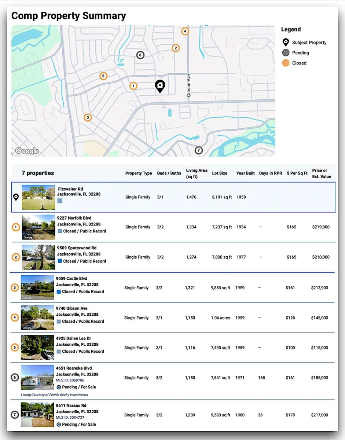Click the Closed legend orange circle

(x=286, y=63)
